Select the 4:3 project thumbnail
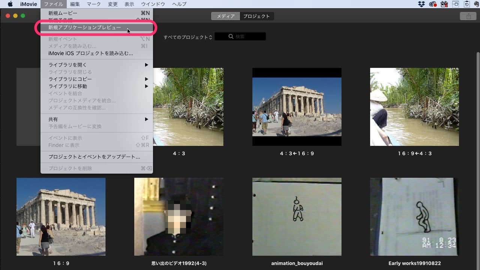This screenshot has width=480, height=270. (x=188, y=107)
